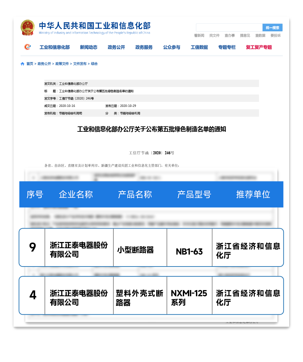Open the 工业和信息化部 menu item
This screenshot has height=362, width=303.
[55, 47]
